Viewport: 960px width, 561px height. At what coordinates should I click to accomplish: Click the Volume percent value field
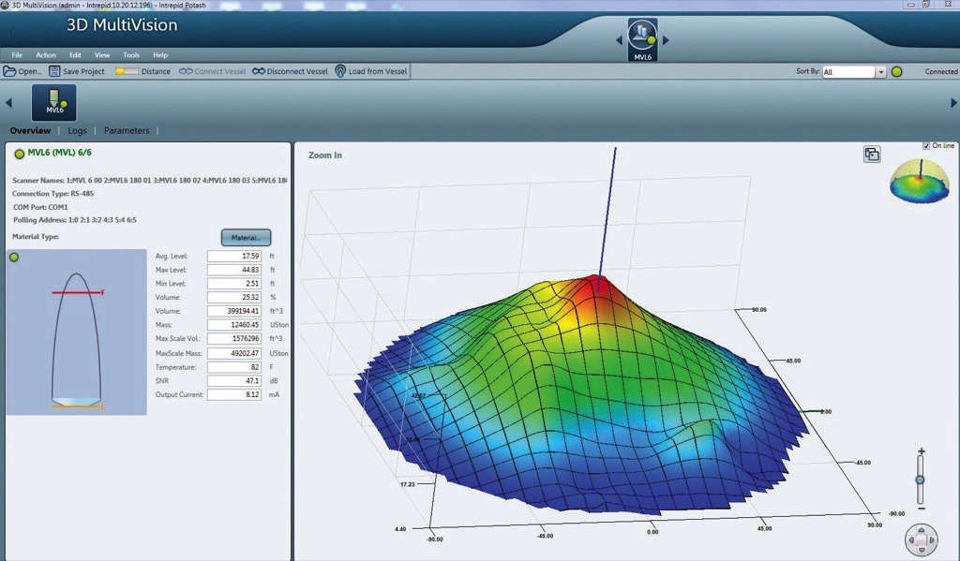coord(234,297)
